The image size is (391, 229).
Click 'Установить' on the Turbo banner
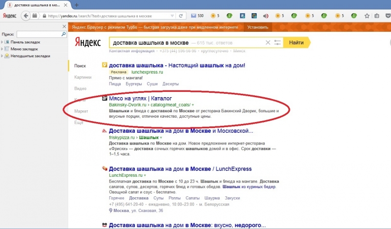click(x=258, y=27)
